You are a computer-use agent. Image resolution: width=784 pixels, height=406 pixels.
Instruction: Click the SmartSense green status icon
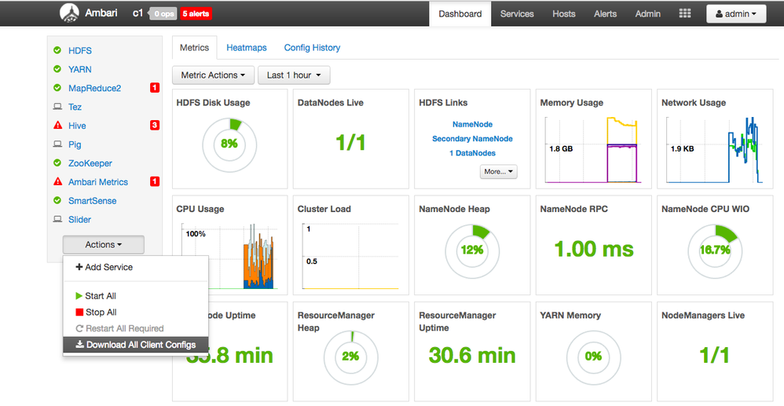[57, 200]
